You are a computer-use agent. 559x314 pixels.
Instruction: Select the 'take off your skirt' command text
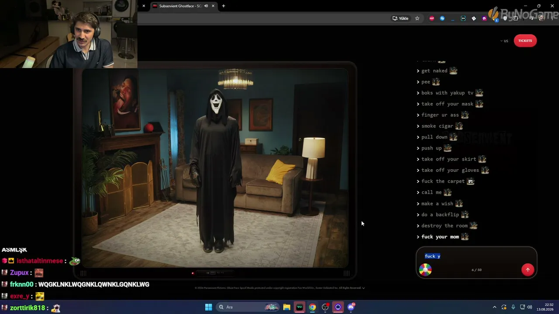449,159
